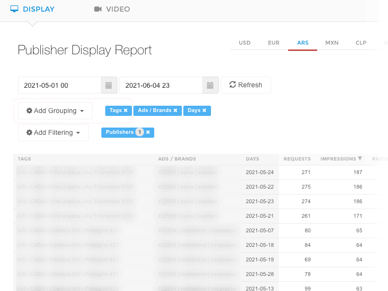Image resolution: width=388 pixels, height=291 pixels.
Task: Remove the Ads / Brands grouping chip
Action: pyautogui.click(x=175, y=111)
